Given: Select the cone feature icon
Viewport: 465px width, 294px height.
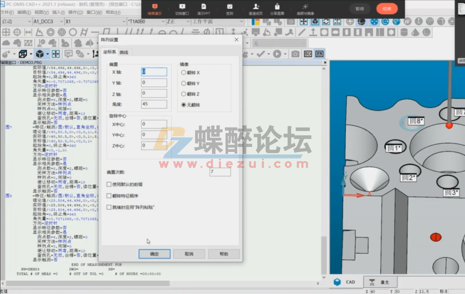Looking at the screenshot, I should coord(415,32).
